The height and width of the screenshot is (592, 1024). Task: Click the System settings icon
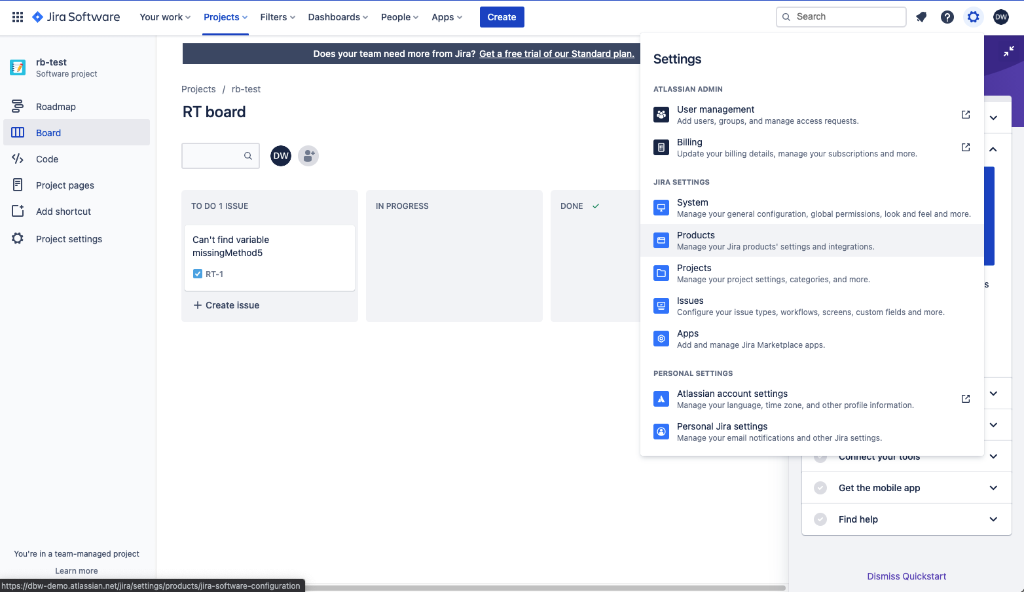661,208
